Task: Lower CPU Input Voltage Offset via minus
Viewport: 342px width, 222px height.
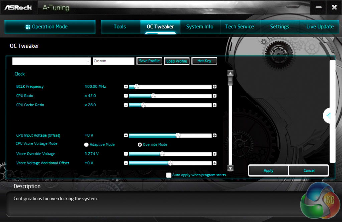Action: tap(126, 136)
